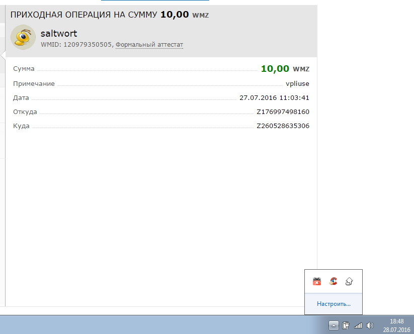Image resolution: width=414 pixels, height=334 pixels.
Task: Select destination purse Z260528635306
Action: pyautogui.click(x=283, y=126)
